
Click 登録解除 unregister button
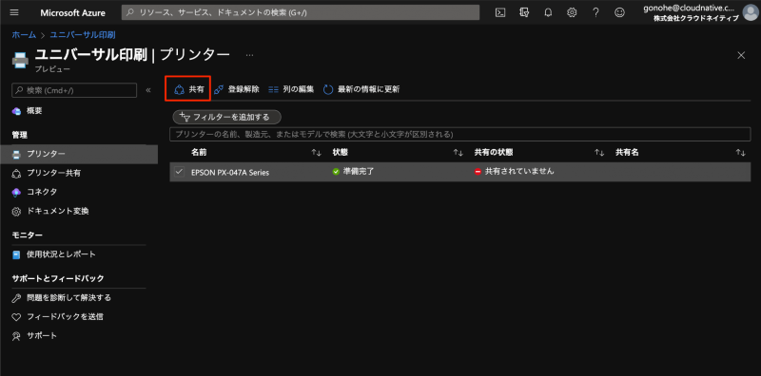(236, 89)
